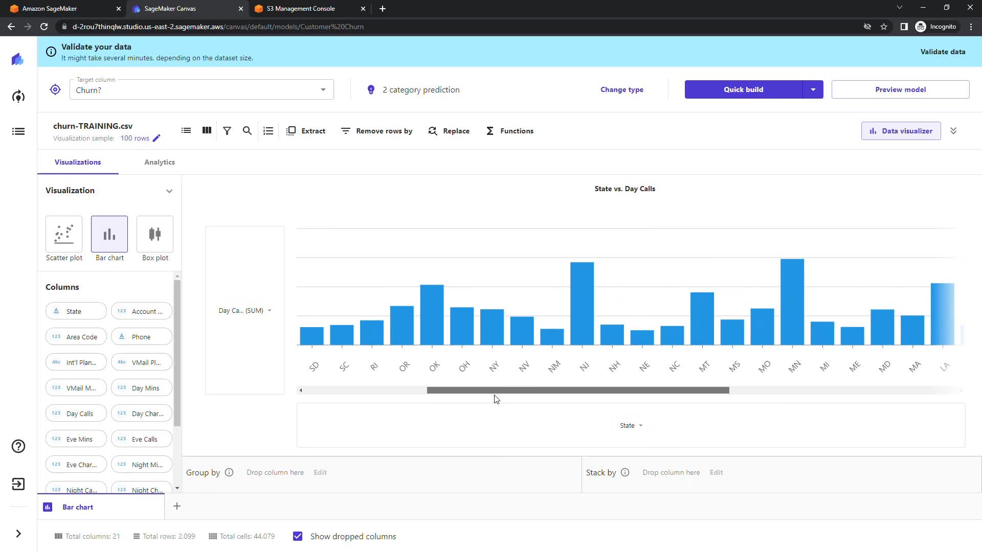Click Group by info icon
The width and height of the screenshot is (982, 552).
coord(229,472)
